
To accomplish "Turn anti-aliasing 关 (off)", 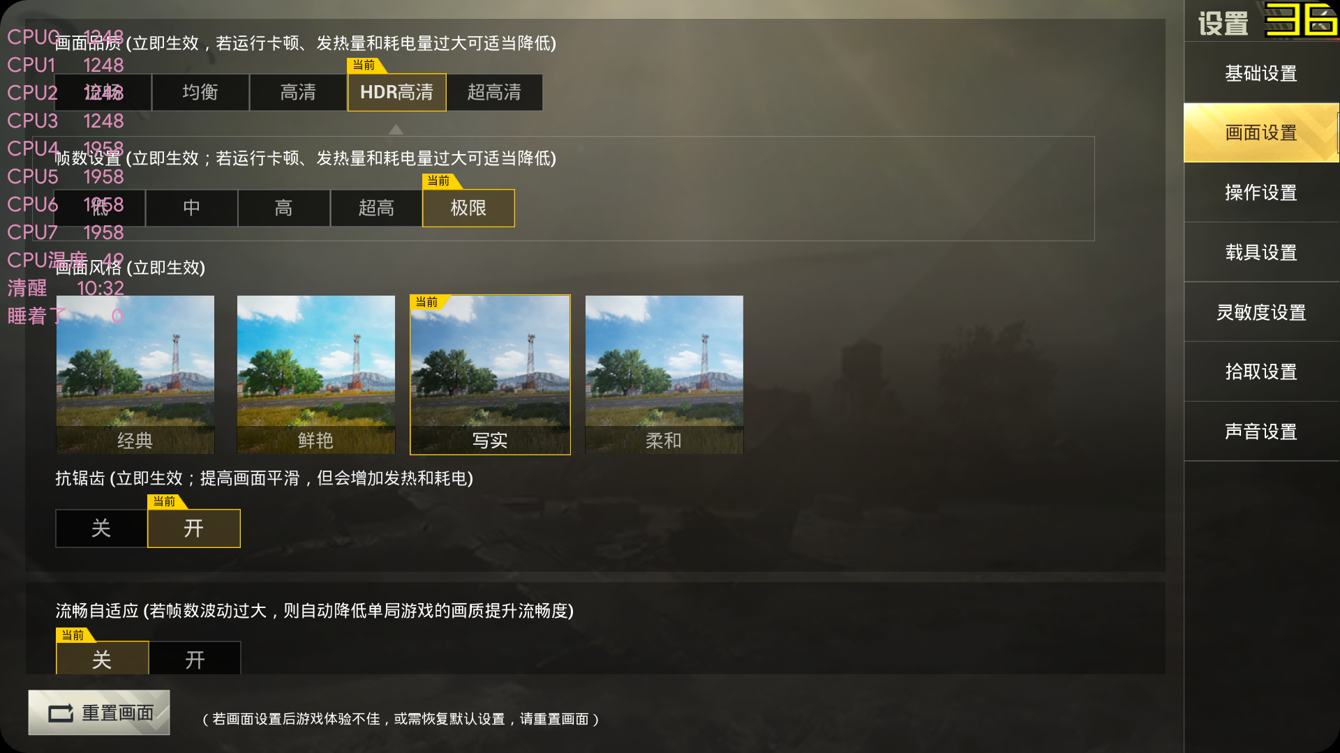I will click(x=101, y=528).
